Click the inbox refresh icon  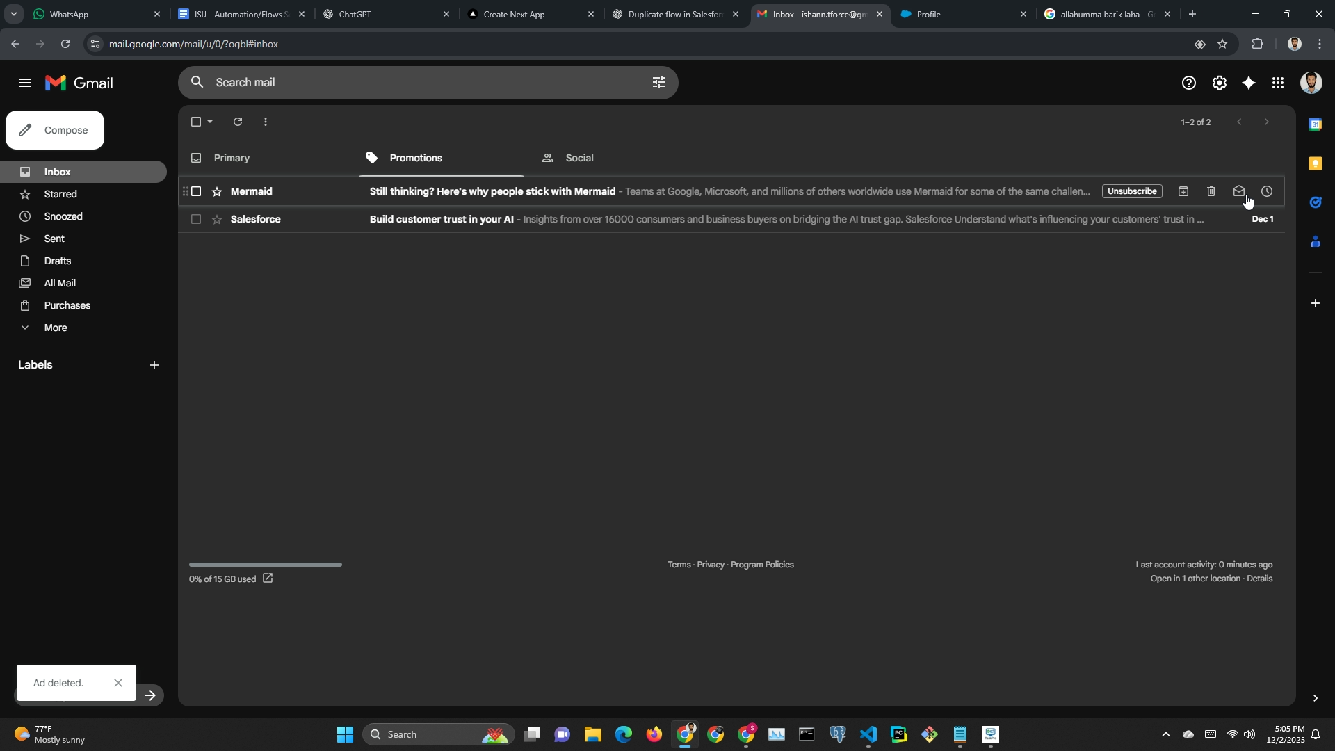pos(238,122)
